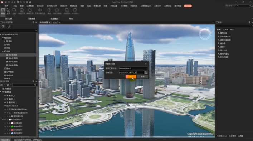
Task: Click the datasource icon in workspace manager toolbar
Action: coord(9,26)
